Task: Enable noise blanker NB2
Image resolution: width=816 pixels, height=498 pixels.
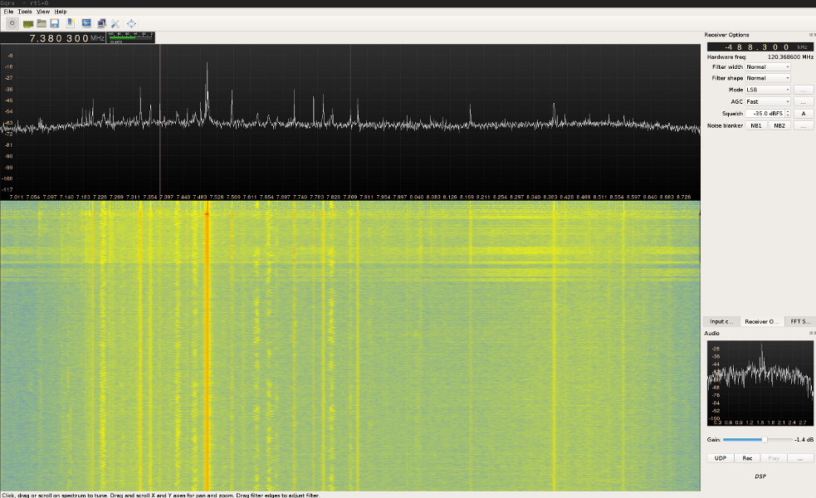Action: (x=779, y=124)
